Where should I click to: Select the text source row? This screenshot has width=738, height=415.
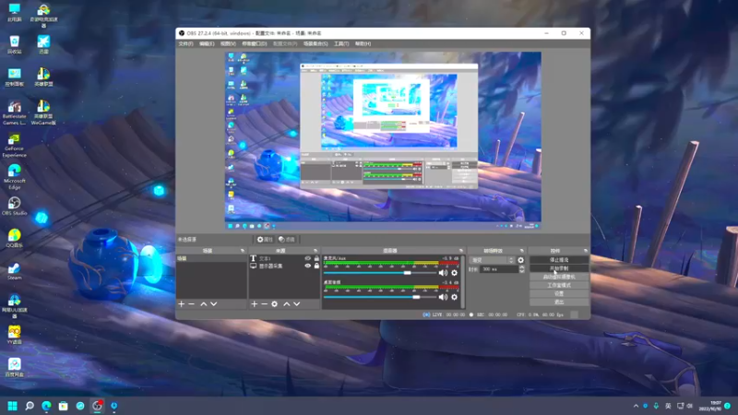pyautogui.click(x=284, y=258)
